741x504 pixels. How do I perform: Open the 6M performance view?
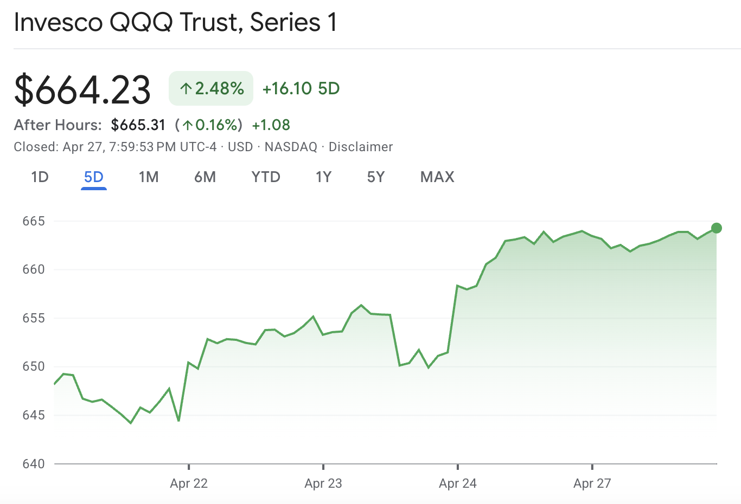pos(205,177)
